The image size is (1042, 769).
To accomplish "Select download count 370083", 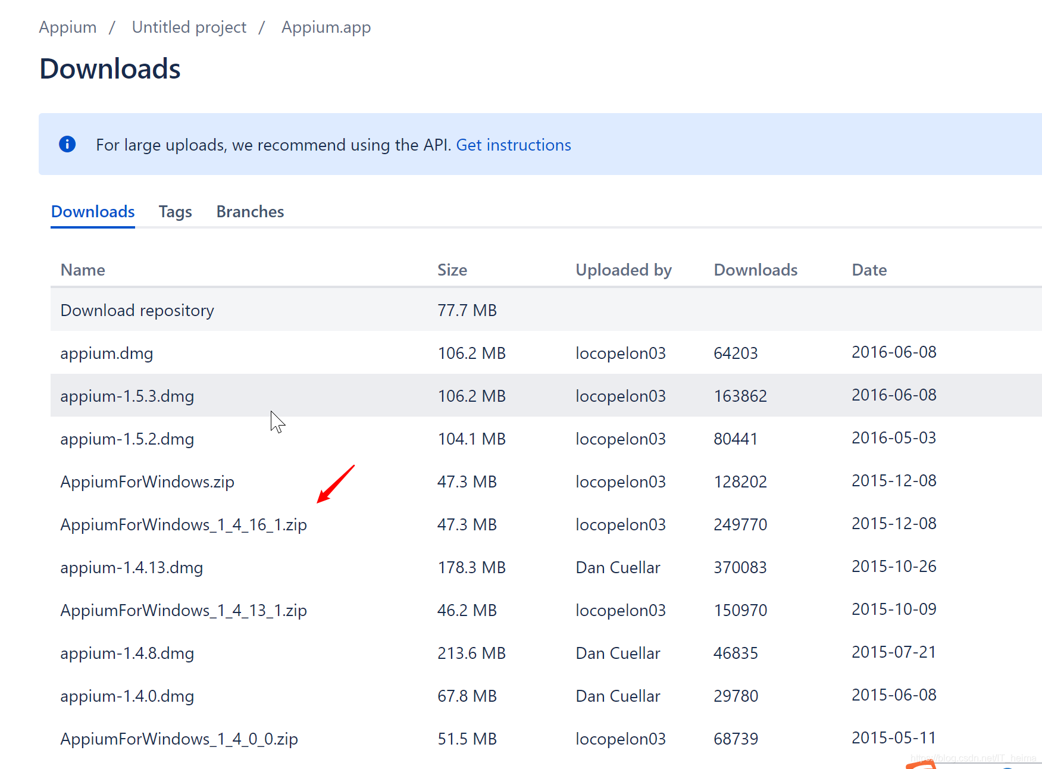I will point(740,568).
